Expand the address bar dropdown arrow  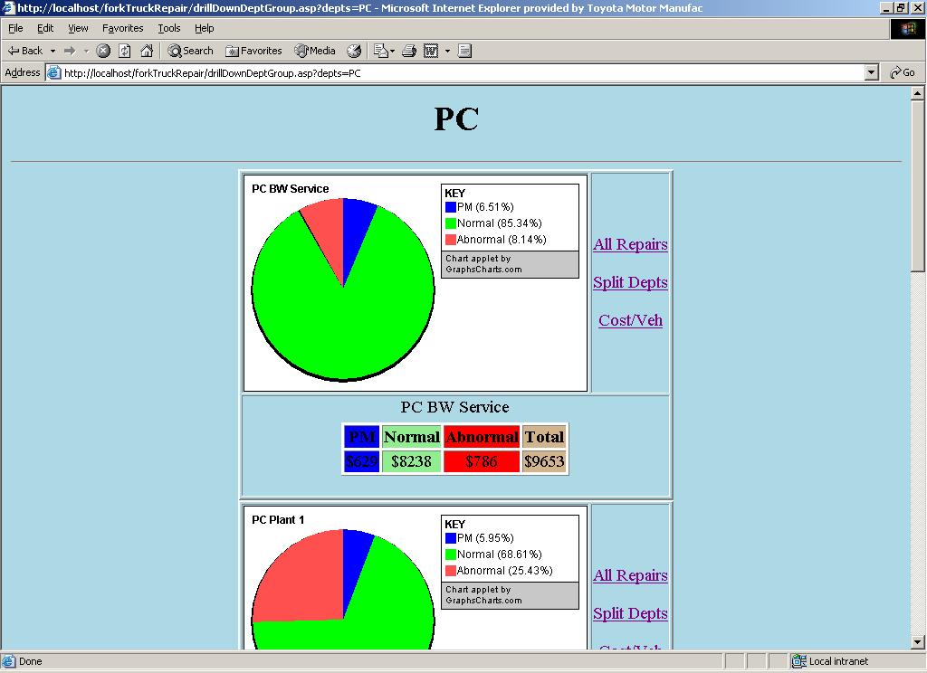[871, 72]
